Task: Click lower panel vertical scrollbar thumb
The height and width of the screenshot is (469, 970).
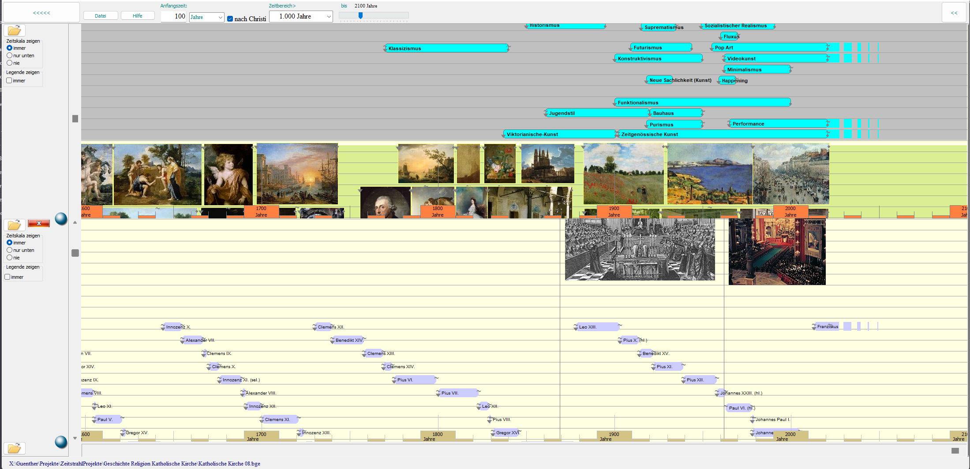Action: point(75,253)
